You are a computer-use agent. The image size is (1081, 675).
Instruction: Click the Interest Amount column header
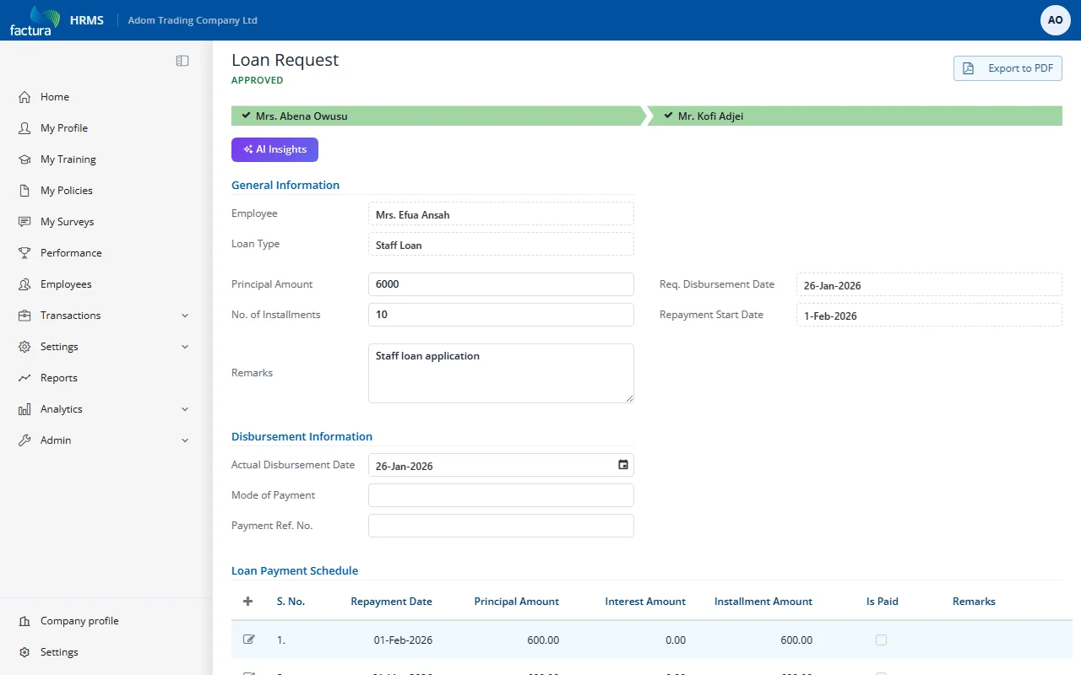coord(645,602)
